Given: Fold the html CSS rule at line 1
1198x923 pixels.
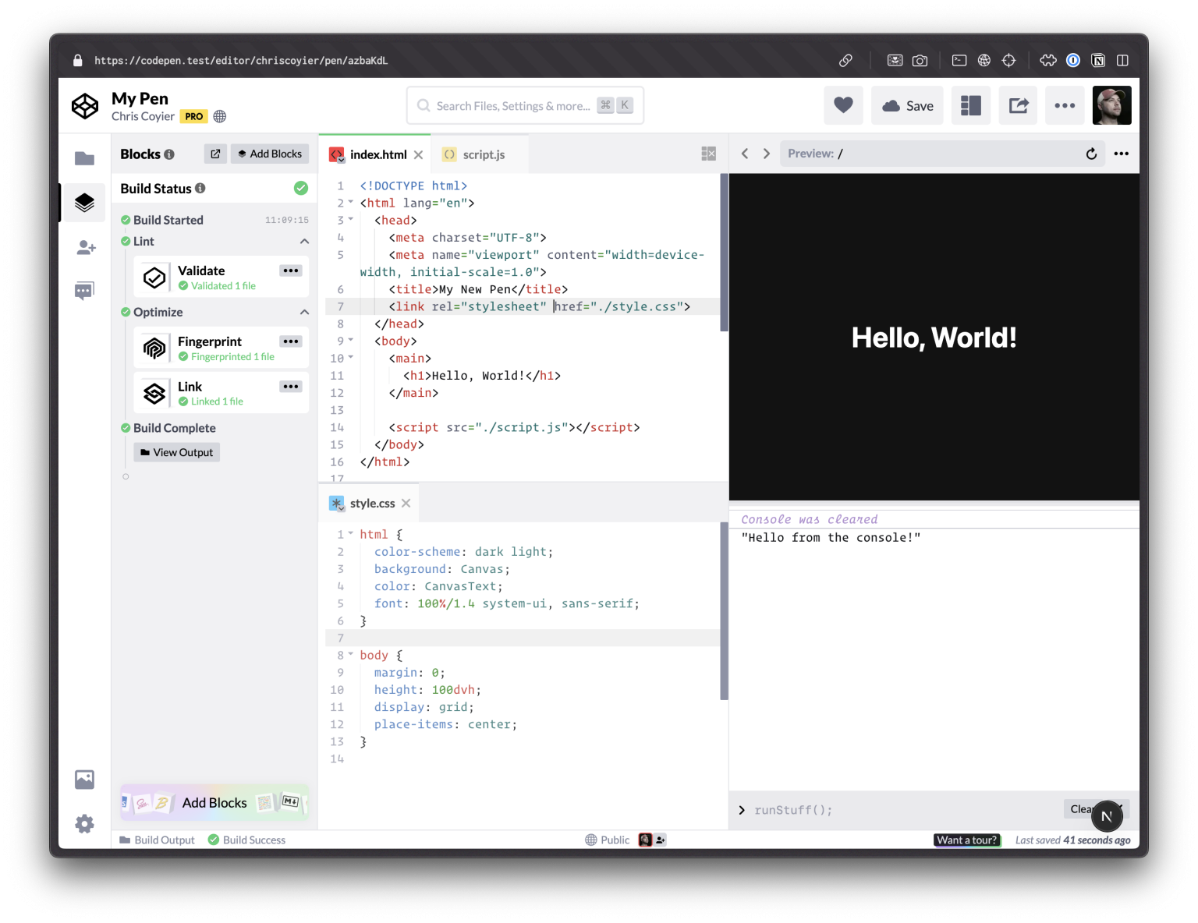Looking at the screenshot, I should pos(351,534).
